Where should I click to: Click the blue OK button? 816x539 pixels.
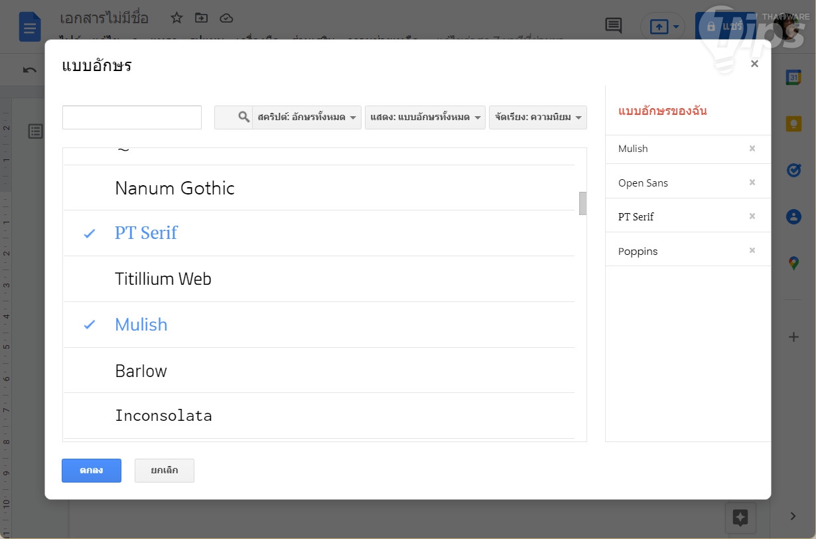[92, 470]
